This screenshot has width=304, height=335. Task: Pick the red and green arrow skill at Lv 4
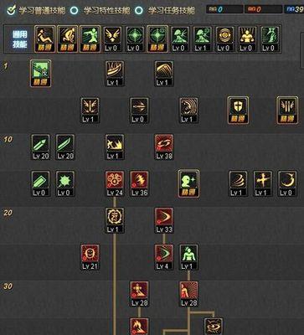click(x=164, y=257)
